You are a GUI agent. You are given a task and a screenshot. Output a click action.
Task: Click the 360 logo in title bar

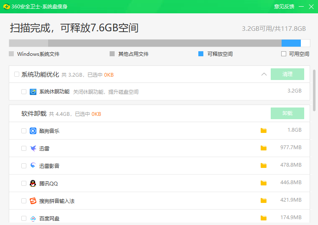click(7, 7)
